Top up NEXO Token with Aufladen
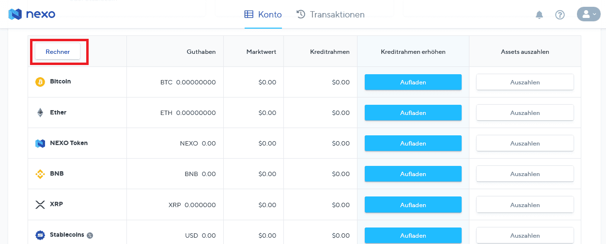This screenshot has height=244, width=606. [413, 143]
